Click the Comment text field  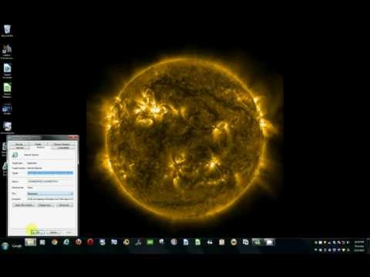point(50,199)
